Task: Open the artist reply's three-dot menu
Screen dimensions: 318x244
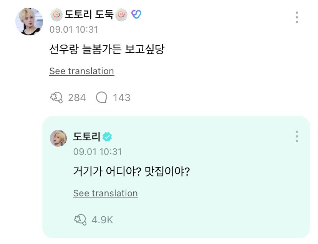Action: [296, 136]
